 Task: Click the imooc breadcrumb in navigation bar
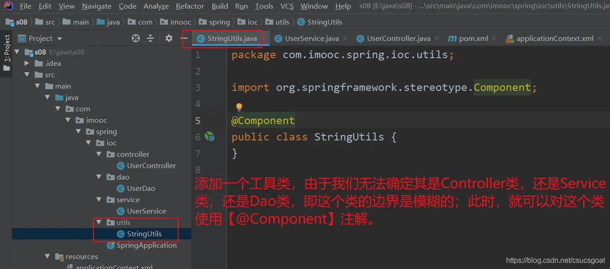[x=176, y=22]
